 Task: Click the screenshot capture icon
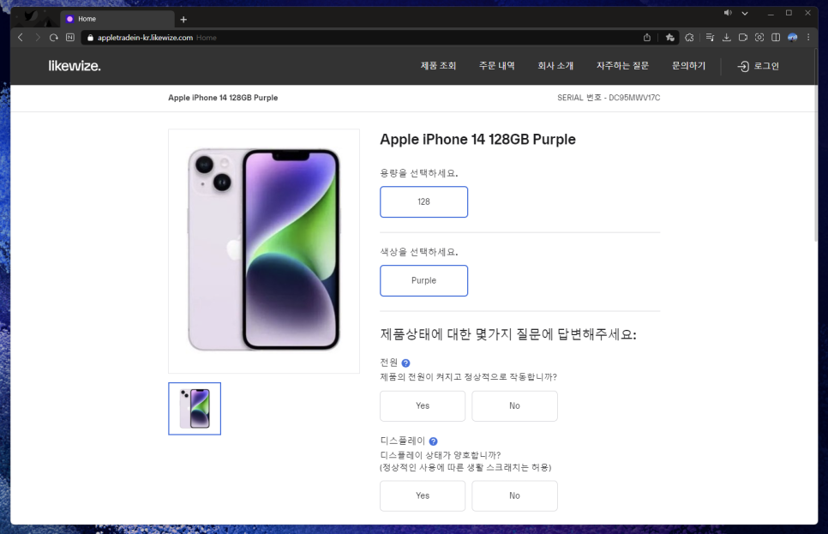point(759,38)
